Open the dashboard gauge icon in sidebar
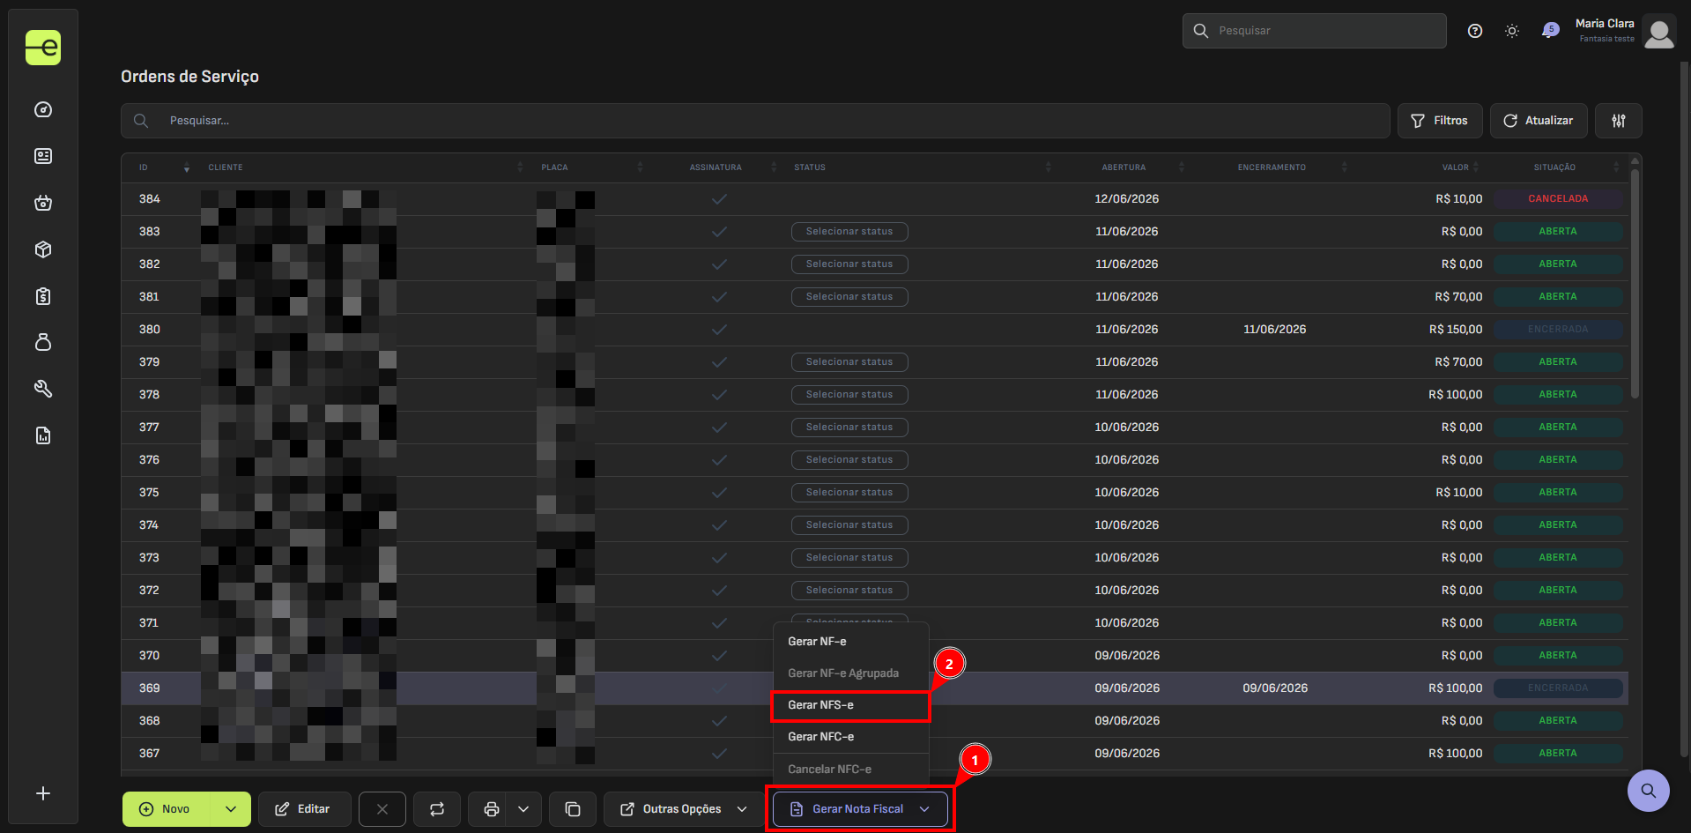 pos(43,110)
